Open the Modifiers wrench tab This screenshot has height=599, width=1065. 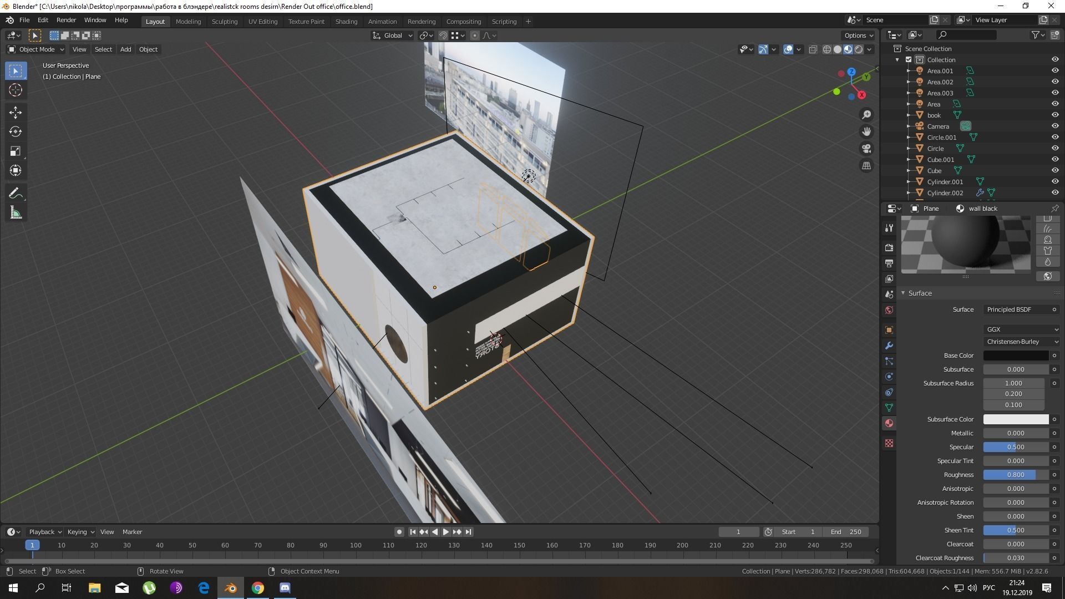pyautogui.click(x=889, y=346)
